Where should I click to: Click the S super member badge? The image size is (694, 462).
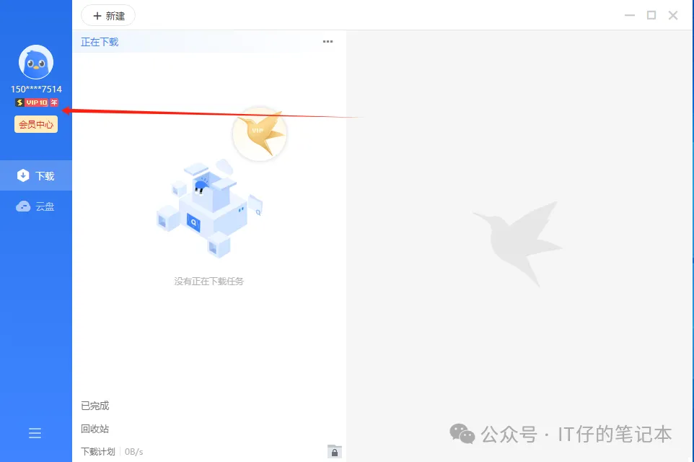19,103
